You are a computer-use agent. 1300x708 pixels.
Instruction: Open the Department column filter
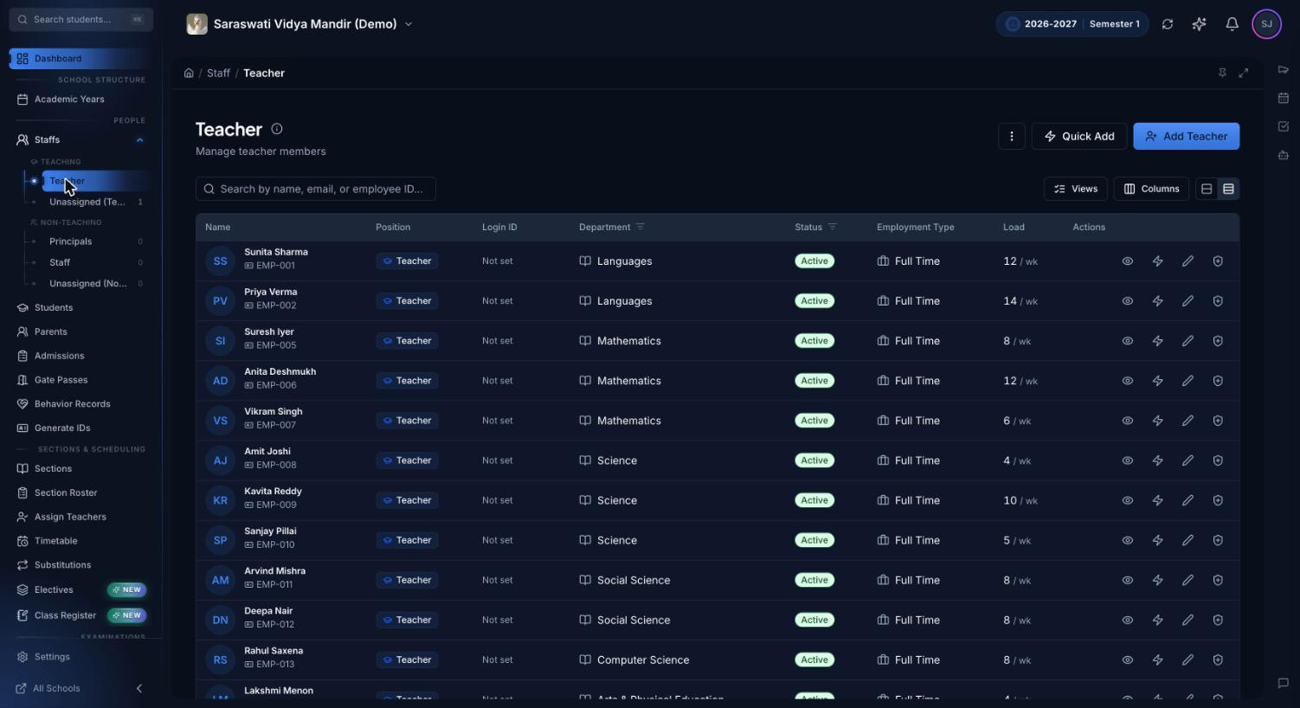tap(640, 228)
